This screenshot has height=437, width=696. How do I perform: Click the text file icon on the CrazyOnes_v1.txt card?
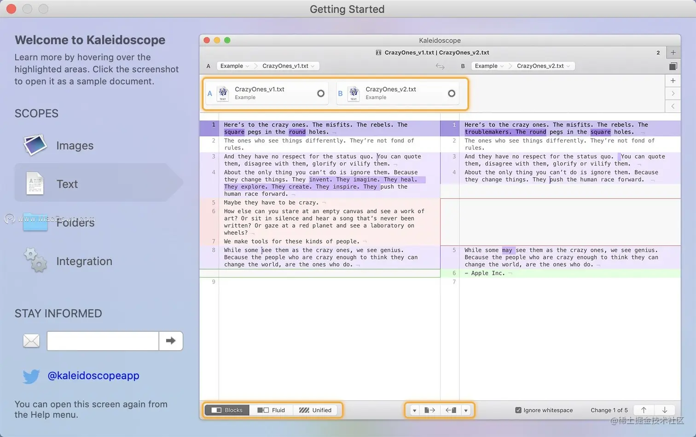223,93
